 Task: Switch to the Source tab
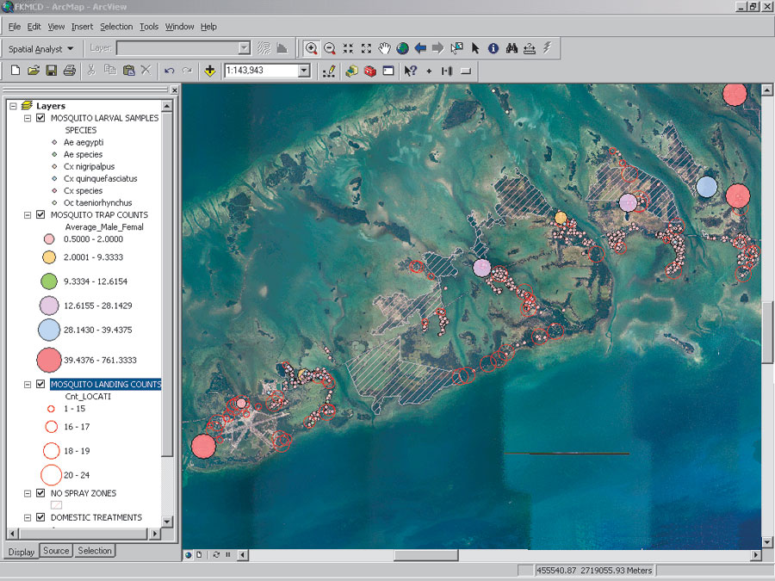(56, 551)
